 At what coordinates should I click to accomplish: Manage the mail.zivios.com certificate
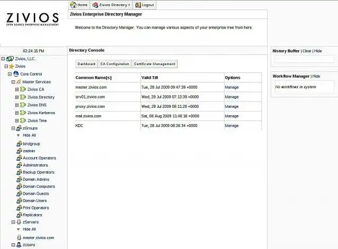point(231,116)
